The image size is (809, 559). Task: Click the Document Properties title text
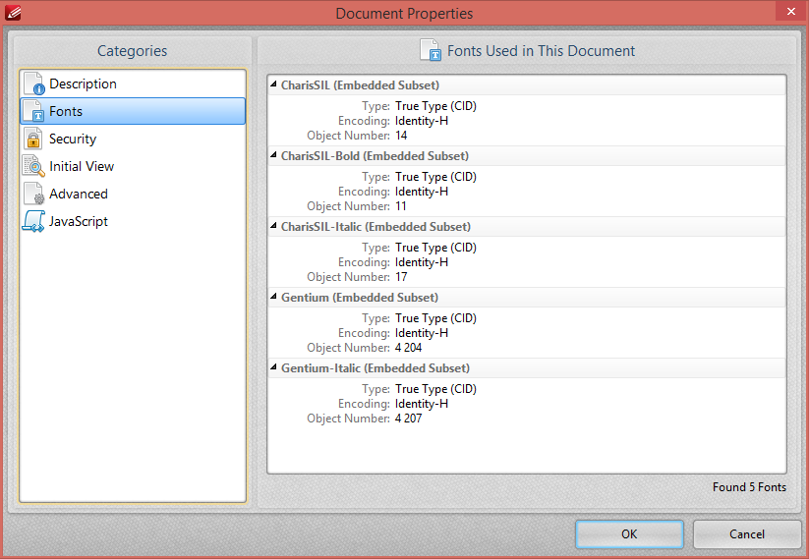(x=404, y=13)
